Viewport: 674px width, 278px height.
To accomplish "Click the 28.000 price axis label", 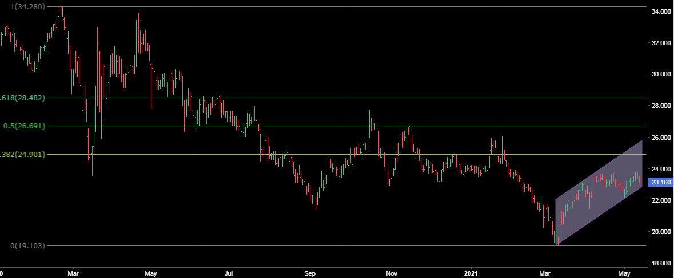I will (x=661, y=106).
